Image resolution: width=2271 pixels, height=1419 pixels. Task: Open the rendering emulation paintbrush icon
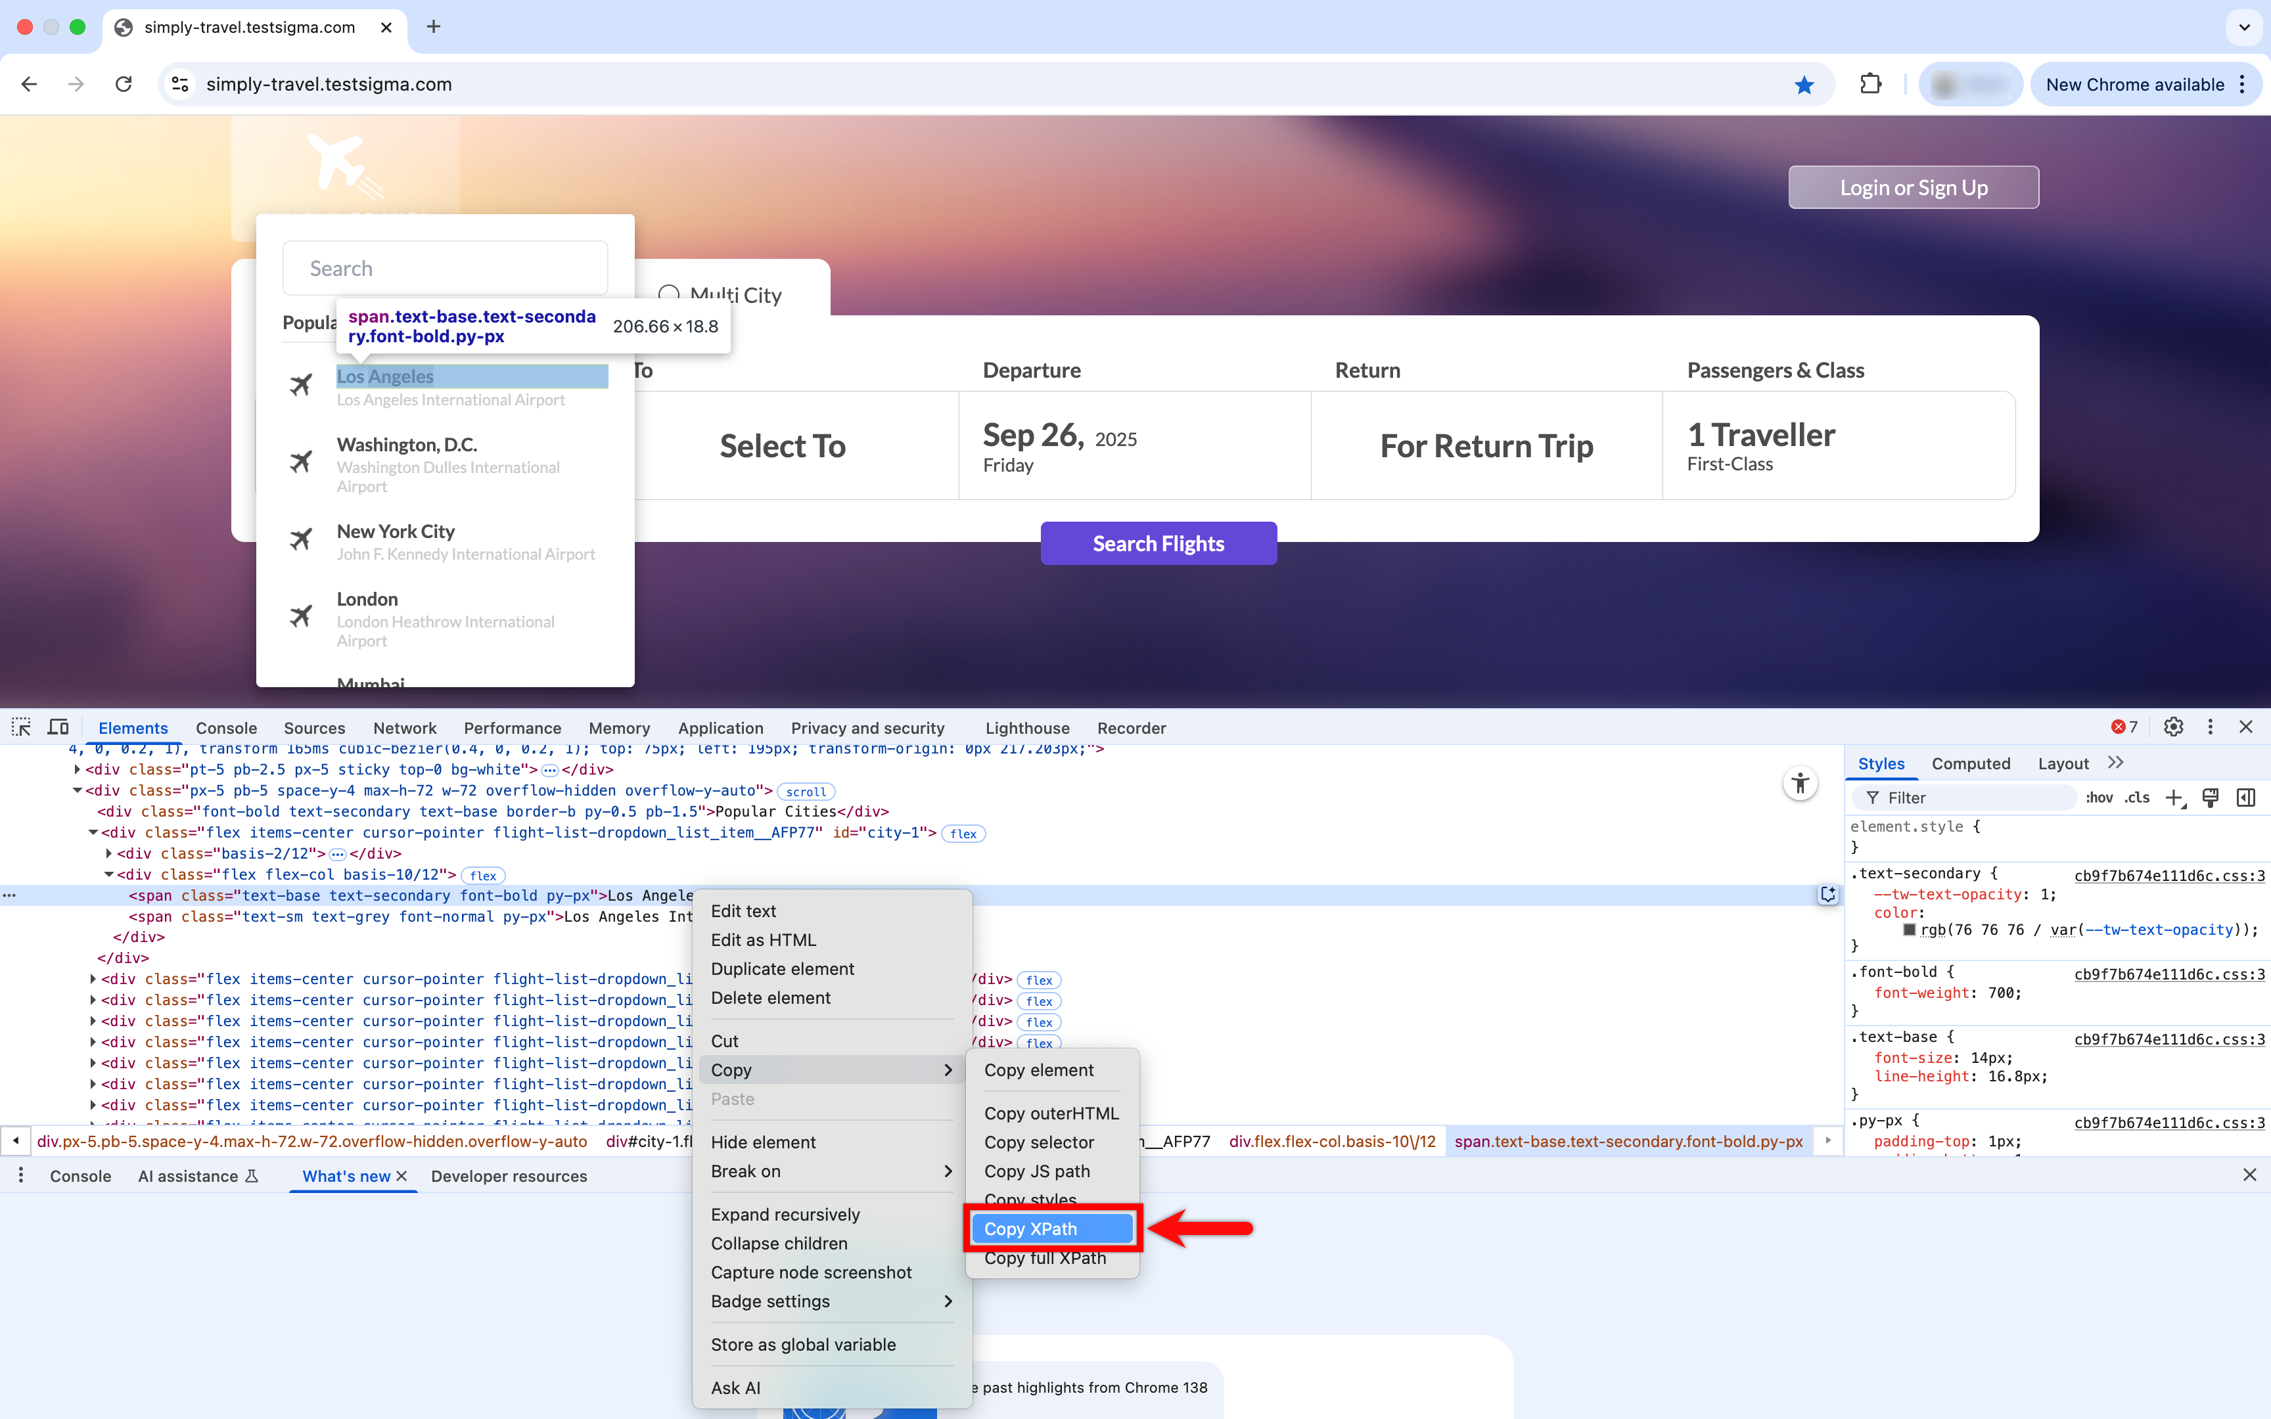click(2211, 797)
